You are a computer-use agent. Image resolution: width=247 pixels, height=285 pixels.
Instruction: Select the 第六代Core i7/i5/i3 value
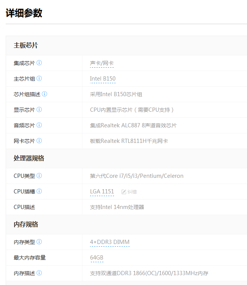(137, 176)
